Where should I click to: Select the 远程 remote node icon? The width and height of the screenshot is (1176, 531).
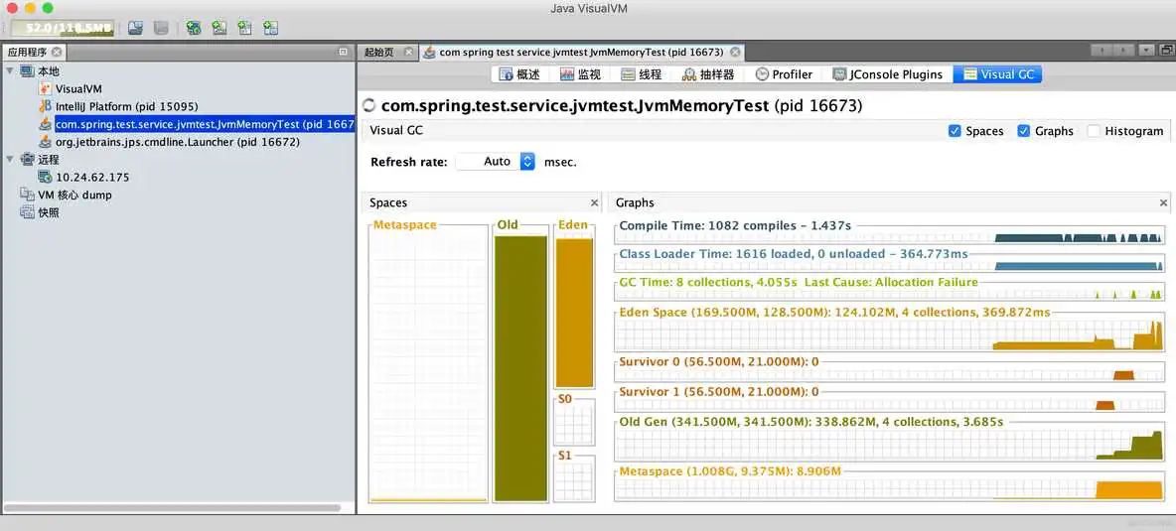tap(27, 159)
